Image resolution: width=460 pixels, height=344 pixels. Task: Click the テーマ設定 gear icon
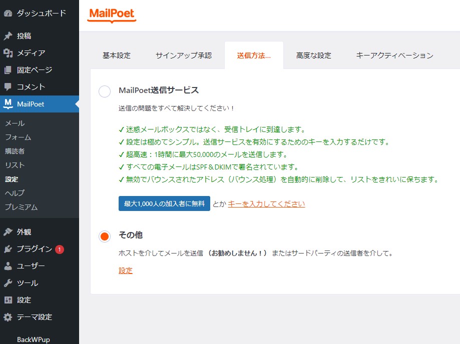[8, 317]
